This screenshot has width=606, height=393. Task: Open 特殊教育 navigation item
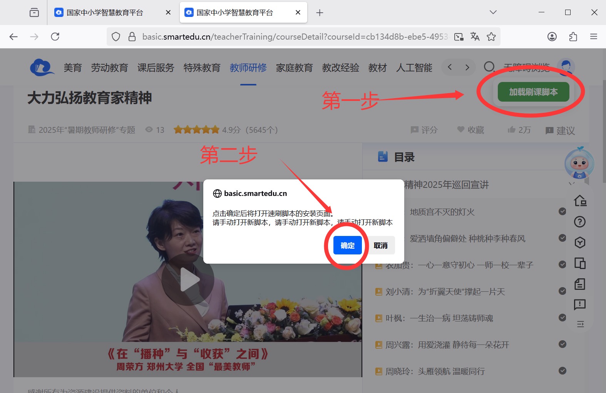[x=202, y=68]
